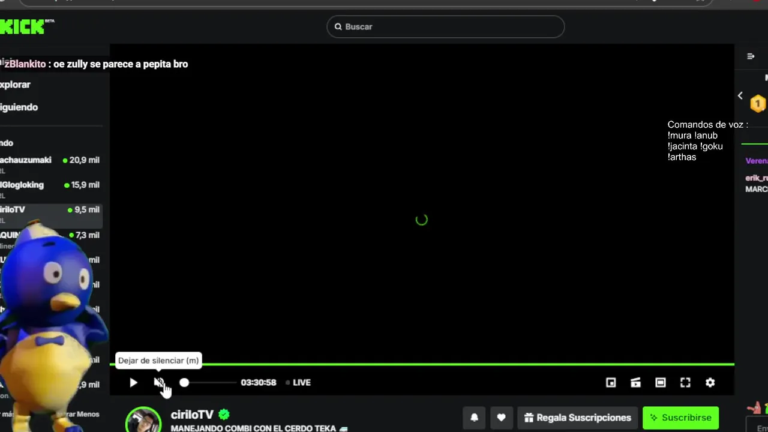Open the Explorar menu item
The height and width of the screenshot is (432, 768).
click(15, 85)
